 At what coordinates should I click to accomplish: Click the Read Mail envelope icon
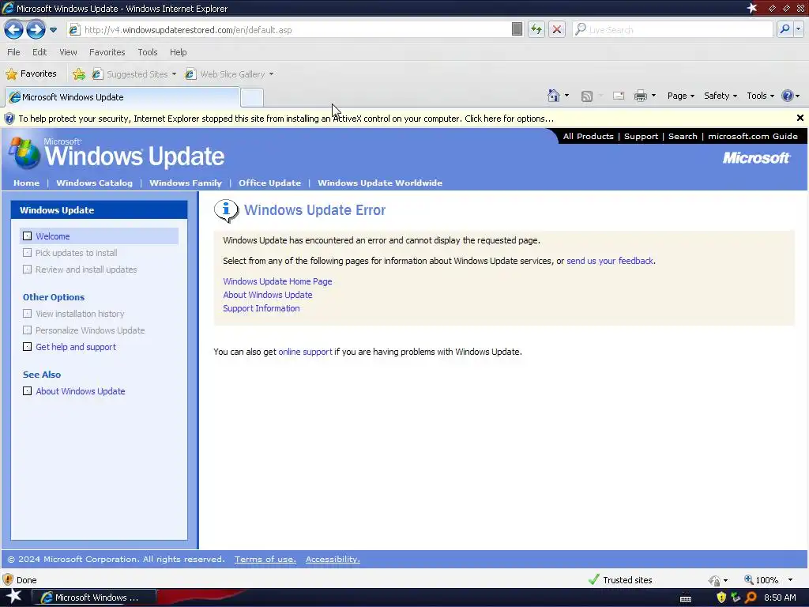(619, 96)
